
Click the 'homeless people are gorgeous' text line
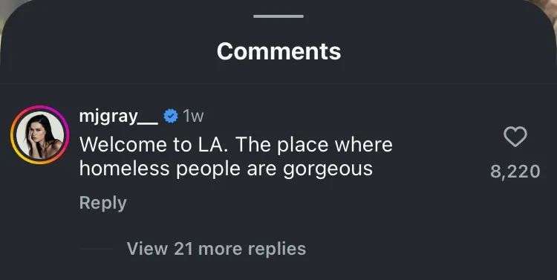(226, 169)
